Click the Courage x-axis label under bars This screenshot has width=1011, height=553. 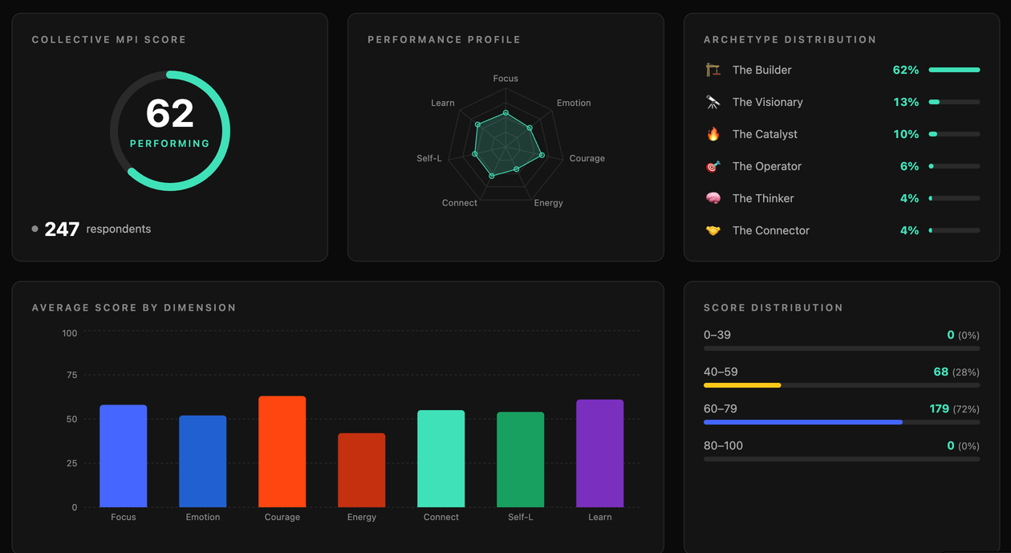coord(282,518)
